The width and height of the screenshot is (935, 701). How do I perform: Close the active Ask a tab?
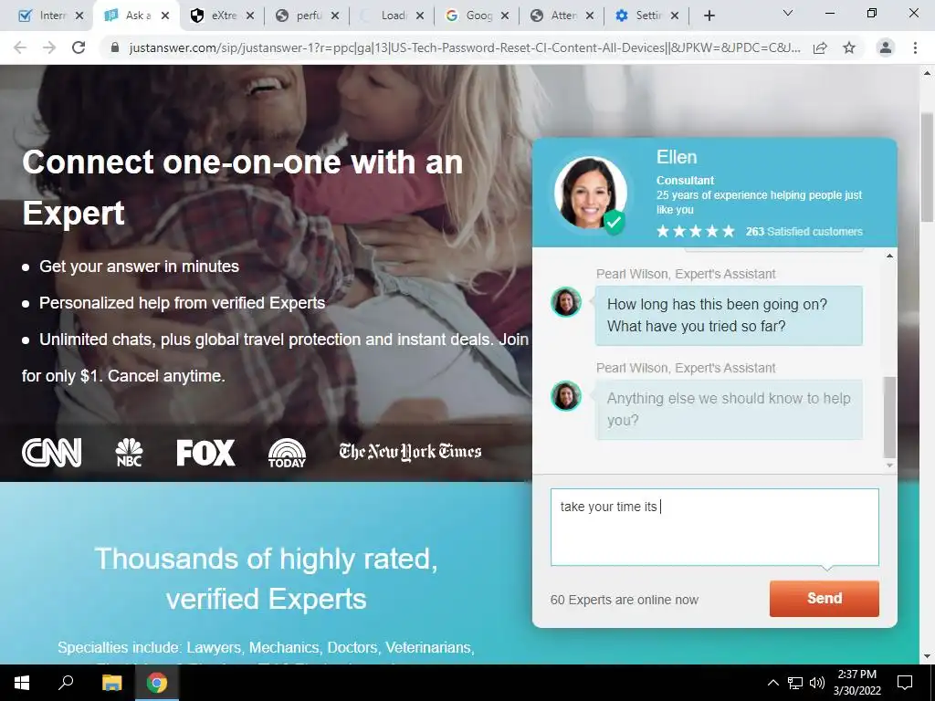(x=165, y=16)
